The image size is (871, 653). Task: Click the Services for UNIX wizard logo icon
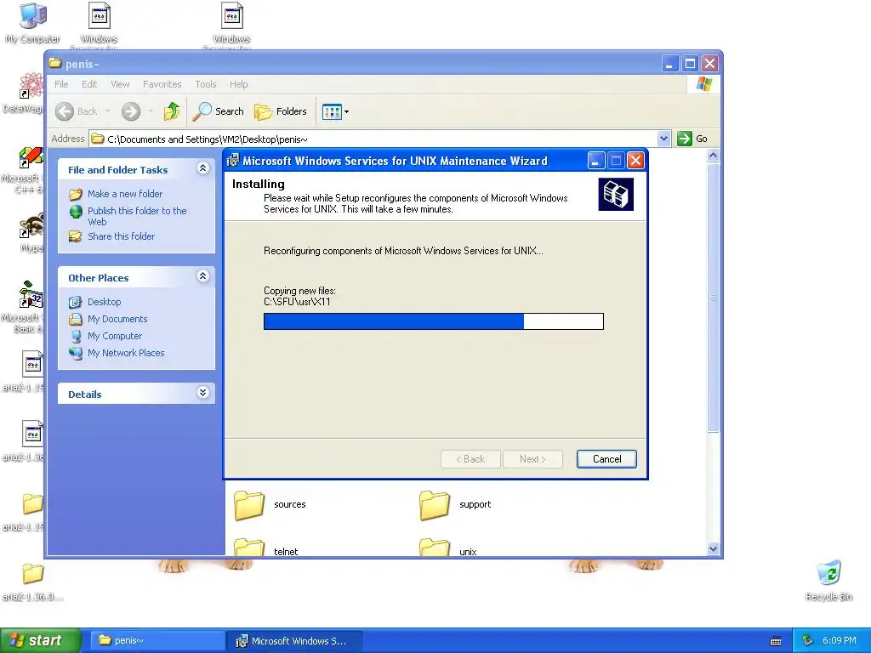(x=616, y=195)
